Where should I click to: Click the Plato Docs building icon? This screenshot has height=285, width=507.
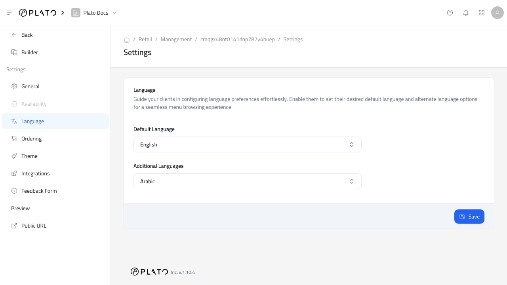point(76,13)
